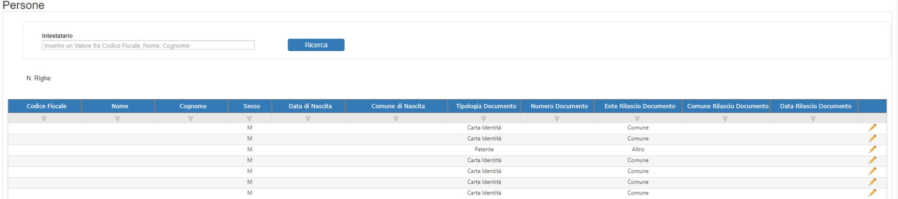This screenshot has width=898, height=199.
Task: Open filter under Numero Documento column
Action: [557, 119]
